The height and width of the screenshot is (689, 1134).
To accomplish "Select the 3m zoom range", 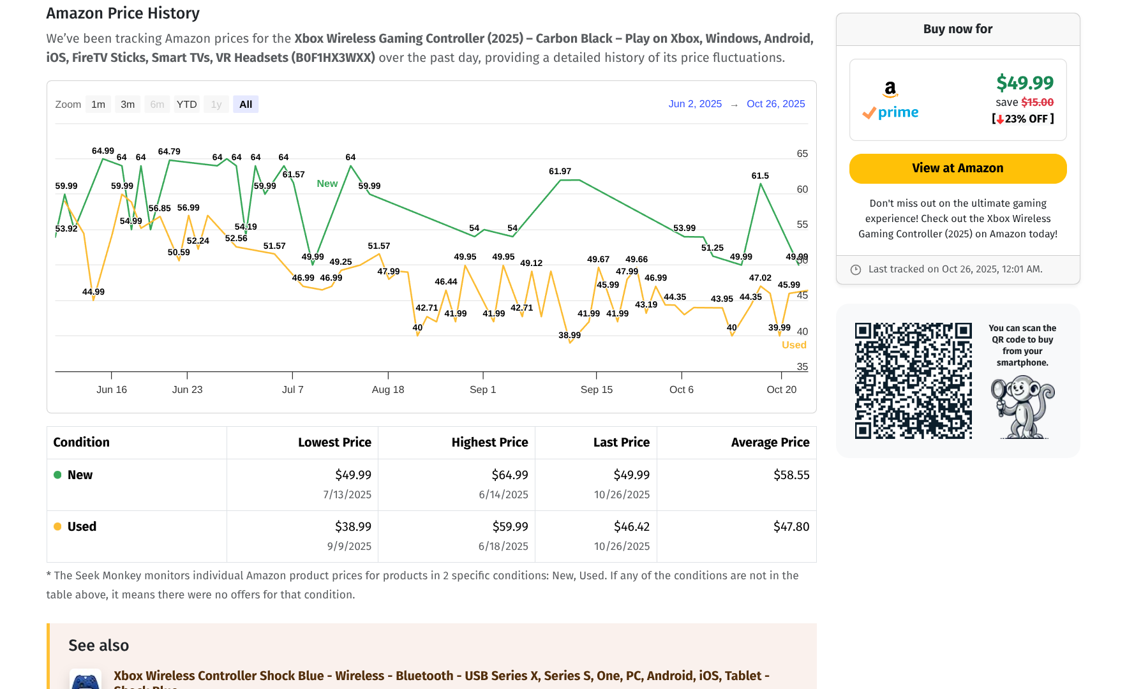I will point(128,104).
